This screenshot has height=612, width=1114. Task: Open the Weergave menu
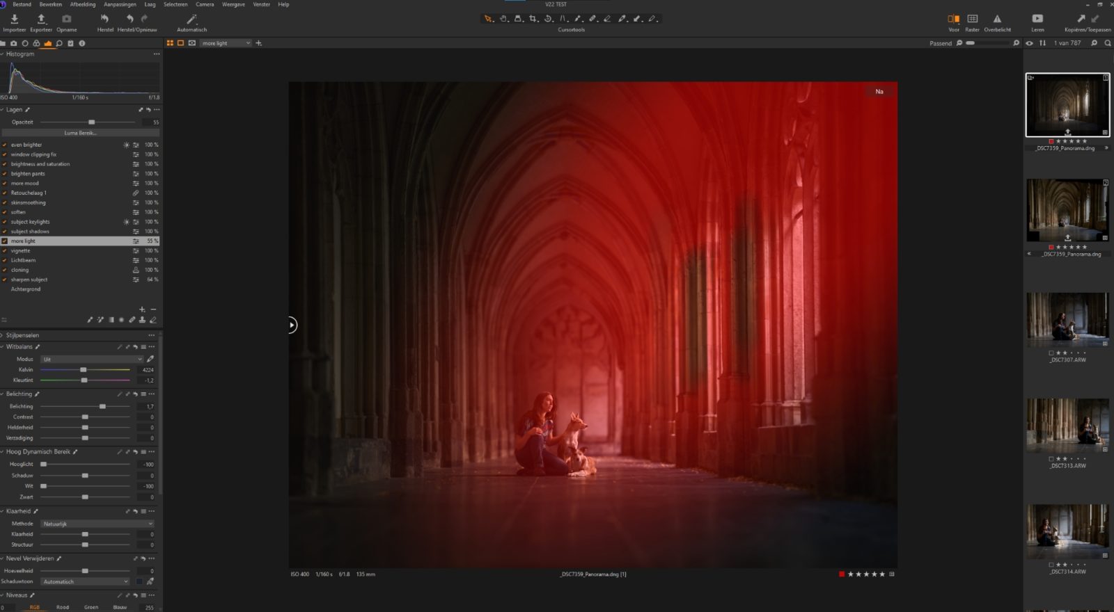pos(233,4)
